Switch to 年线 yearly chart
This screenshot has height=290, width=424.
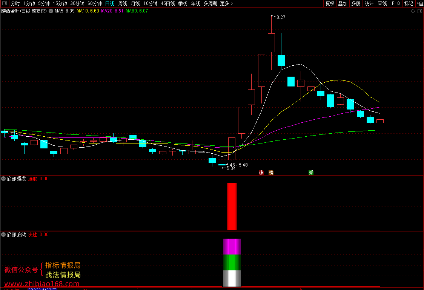195,3
